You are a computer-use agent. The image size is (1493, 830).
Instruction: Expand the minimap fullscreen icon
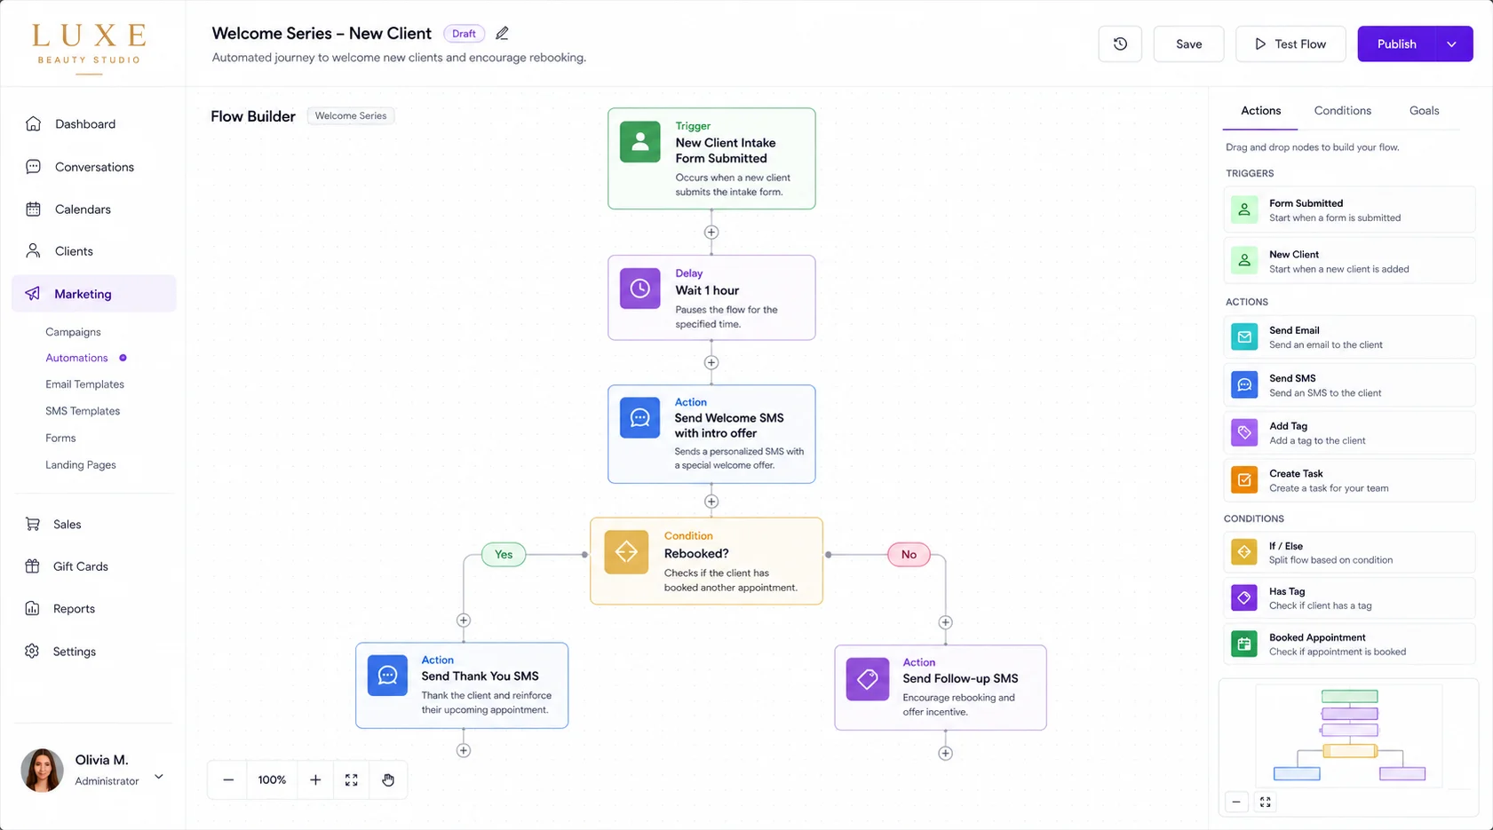1266,802
